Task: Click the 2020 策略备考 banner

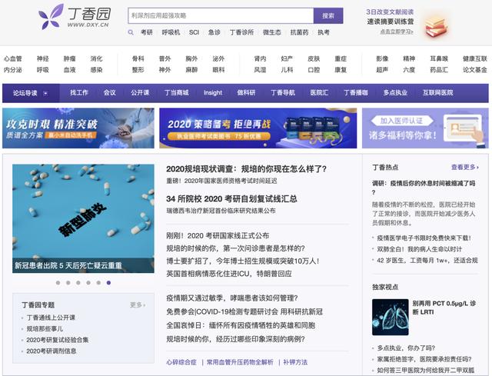Action: point(258,128)
